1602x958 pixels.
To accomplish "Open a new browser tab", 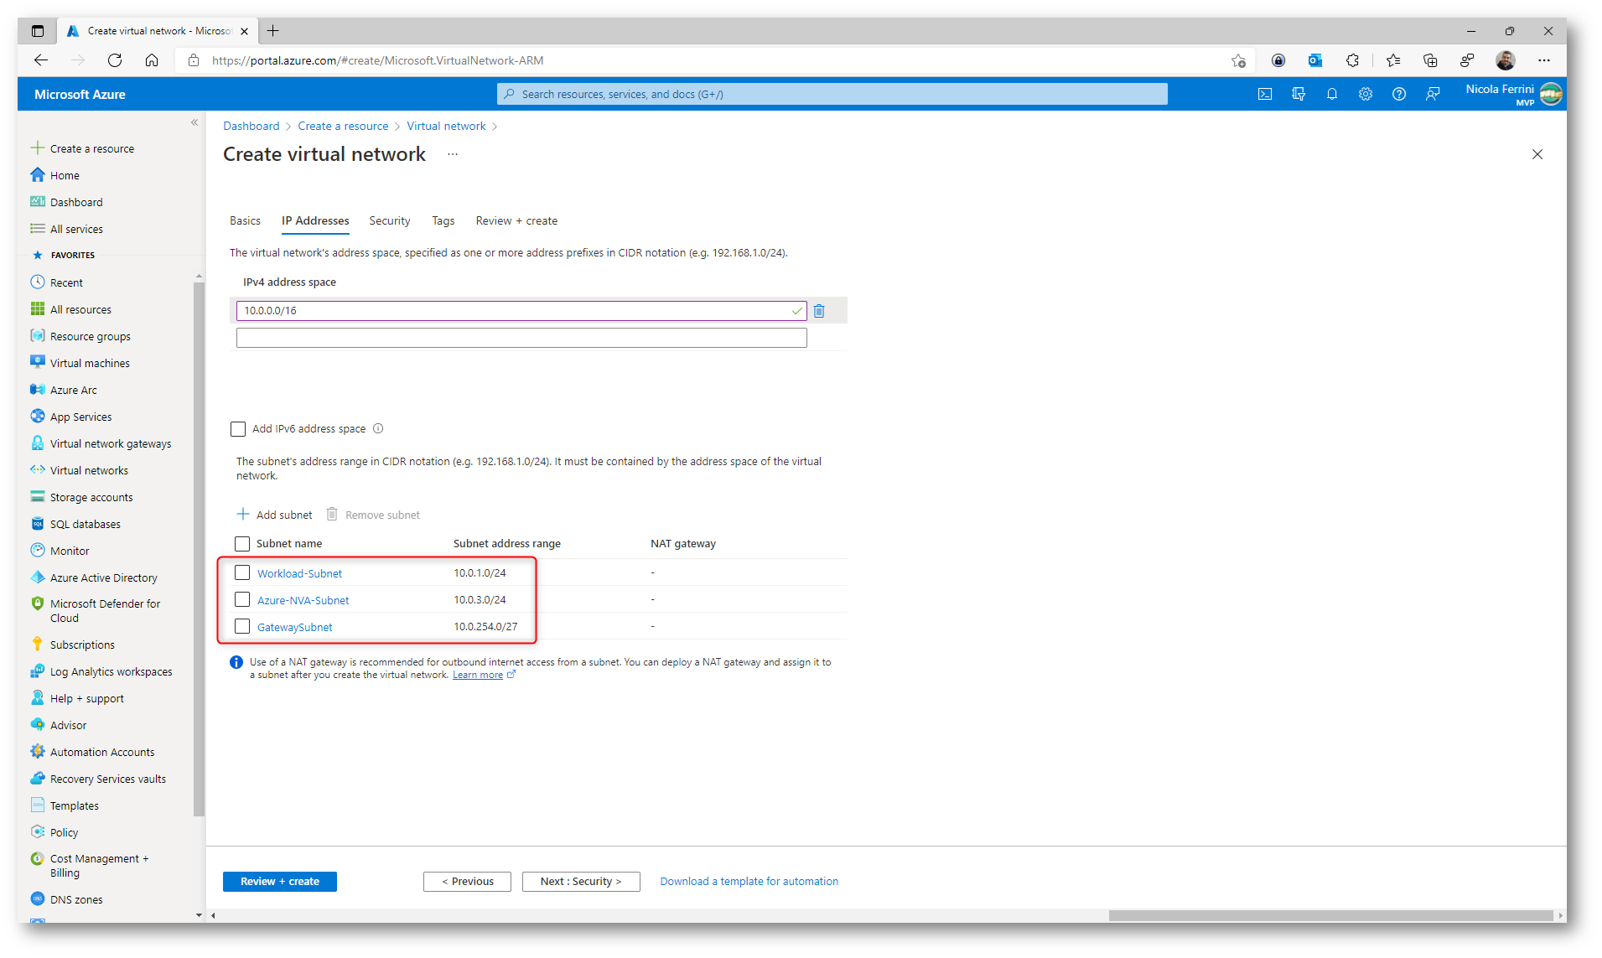I will pos(272,31).
